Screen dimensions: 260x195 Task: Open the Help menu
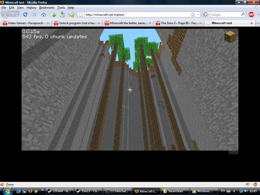[71, 8]
